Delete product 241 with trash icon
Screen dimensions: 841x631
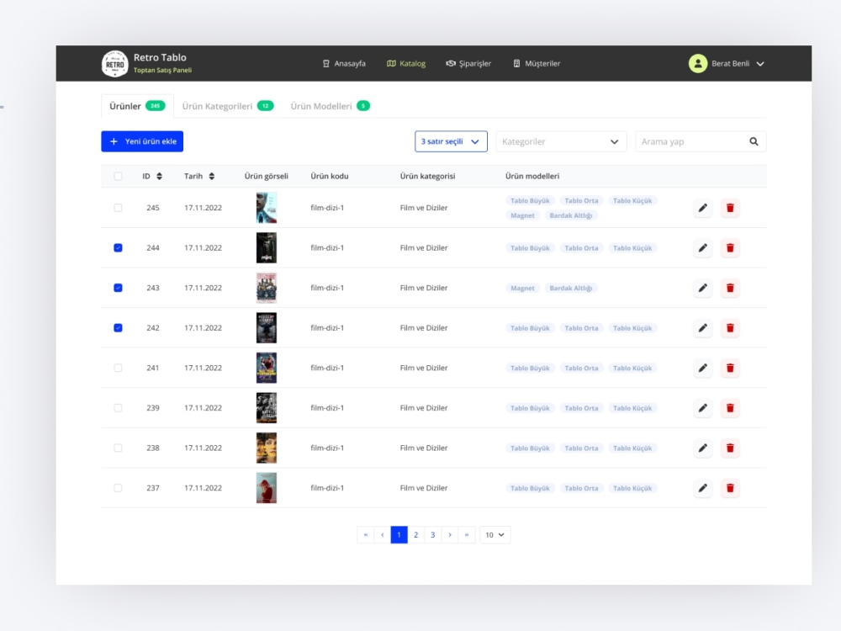[730, 369]
